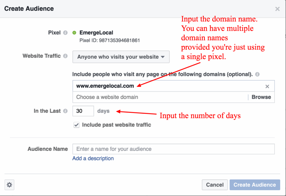Click the Create Audience button
This screenshot has height=196, width=286.
click(254, 185)
